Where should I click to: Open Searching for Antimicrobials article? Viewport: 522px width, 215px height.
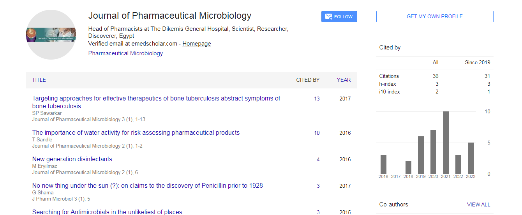107,212
